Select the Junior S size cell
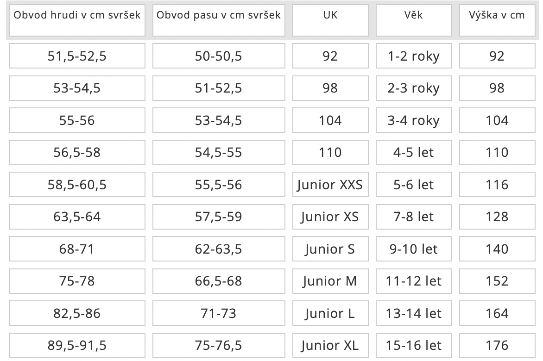The width and height of the screenshot is (543, 361). pyautogui.click(x=330, y=249)
